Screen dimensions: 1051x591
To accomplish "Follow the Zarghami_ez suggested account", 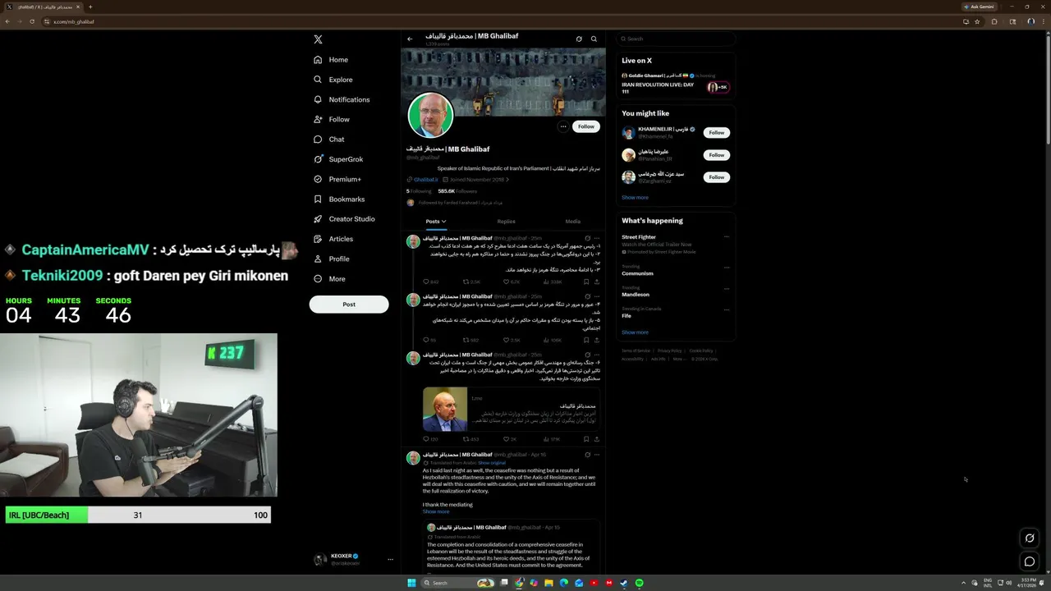I will tap(717, 176).
